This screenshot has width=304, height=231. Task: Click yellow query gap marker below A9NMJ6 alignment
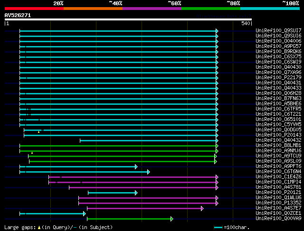click(x=32, y=153)
